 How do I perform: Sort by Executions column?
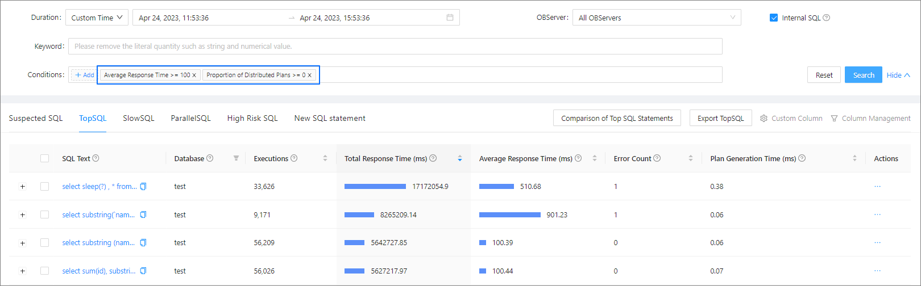point(325,158)
